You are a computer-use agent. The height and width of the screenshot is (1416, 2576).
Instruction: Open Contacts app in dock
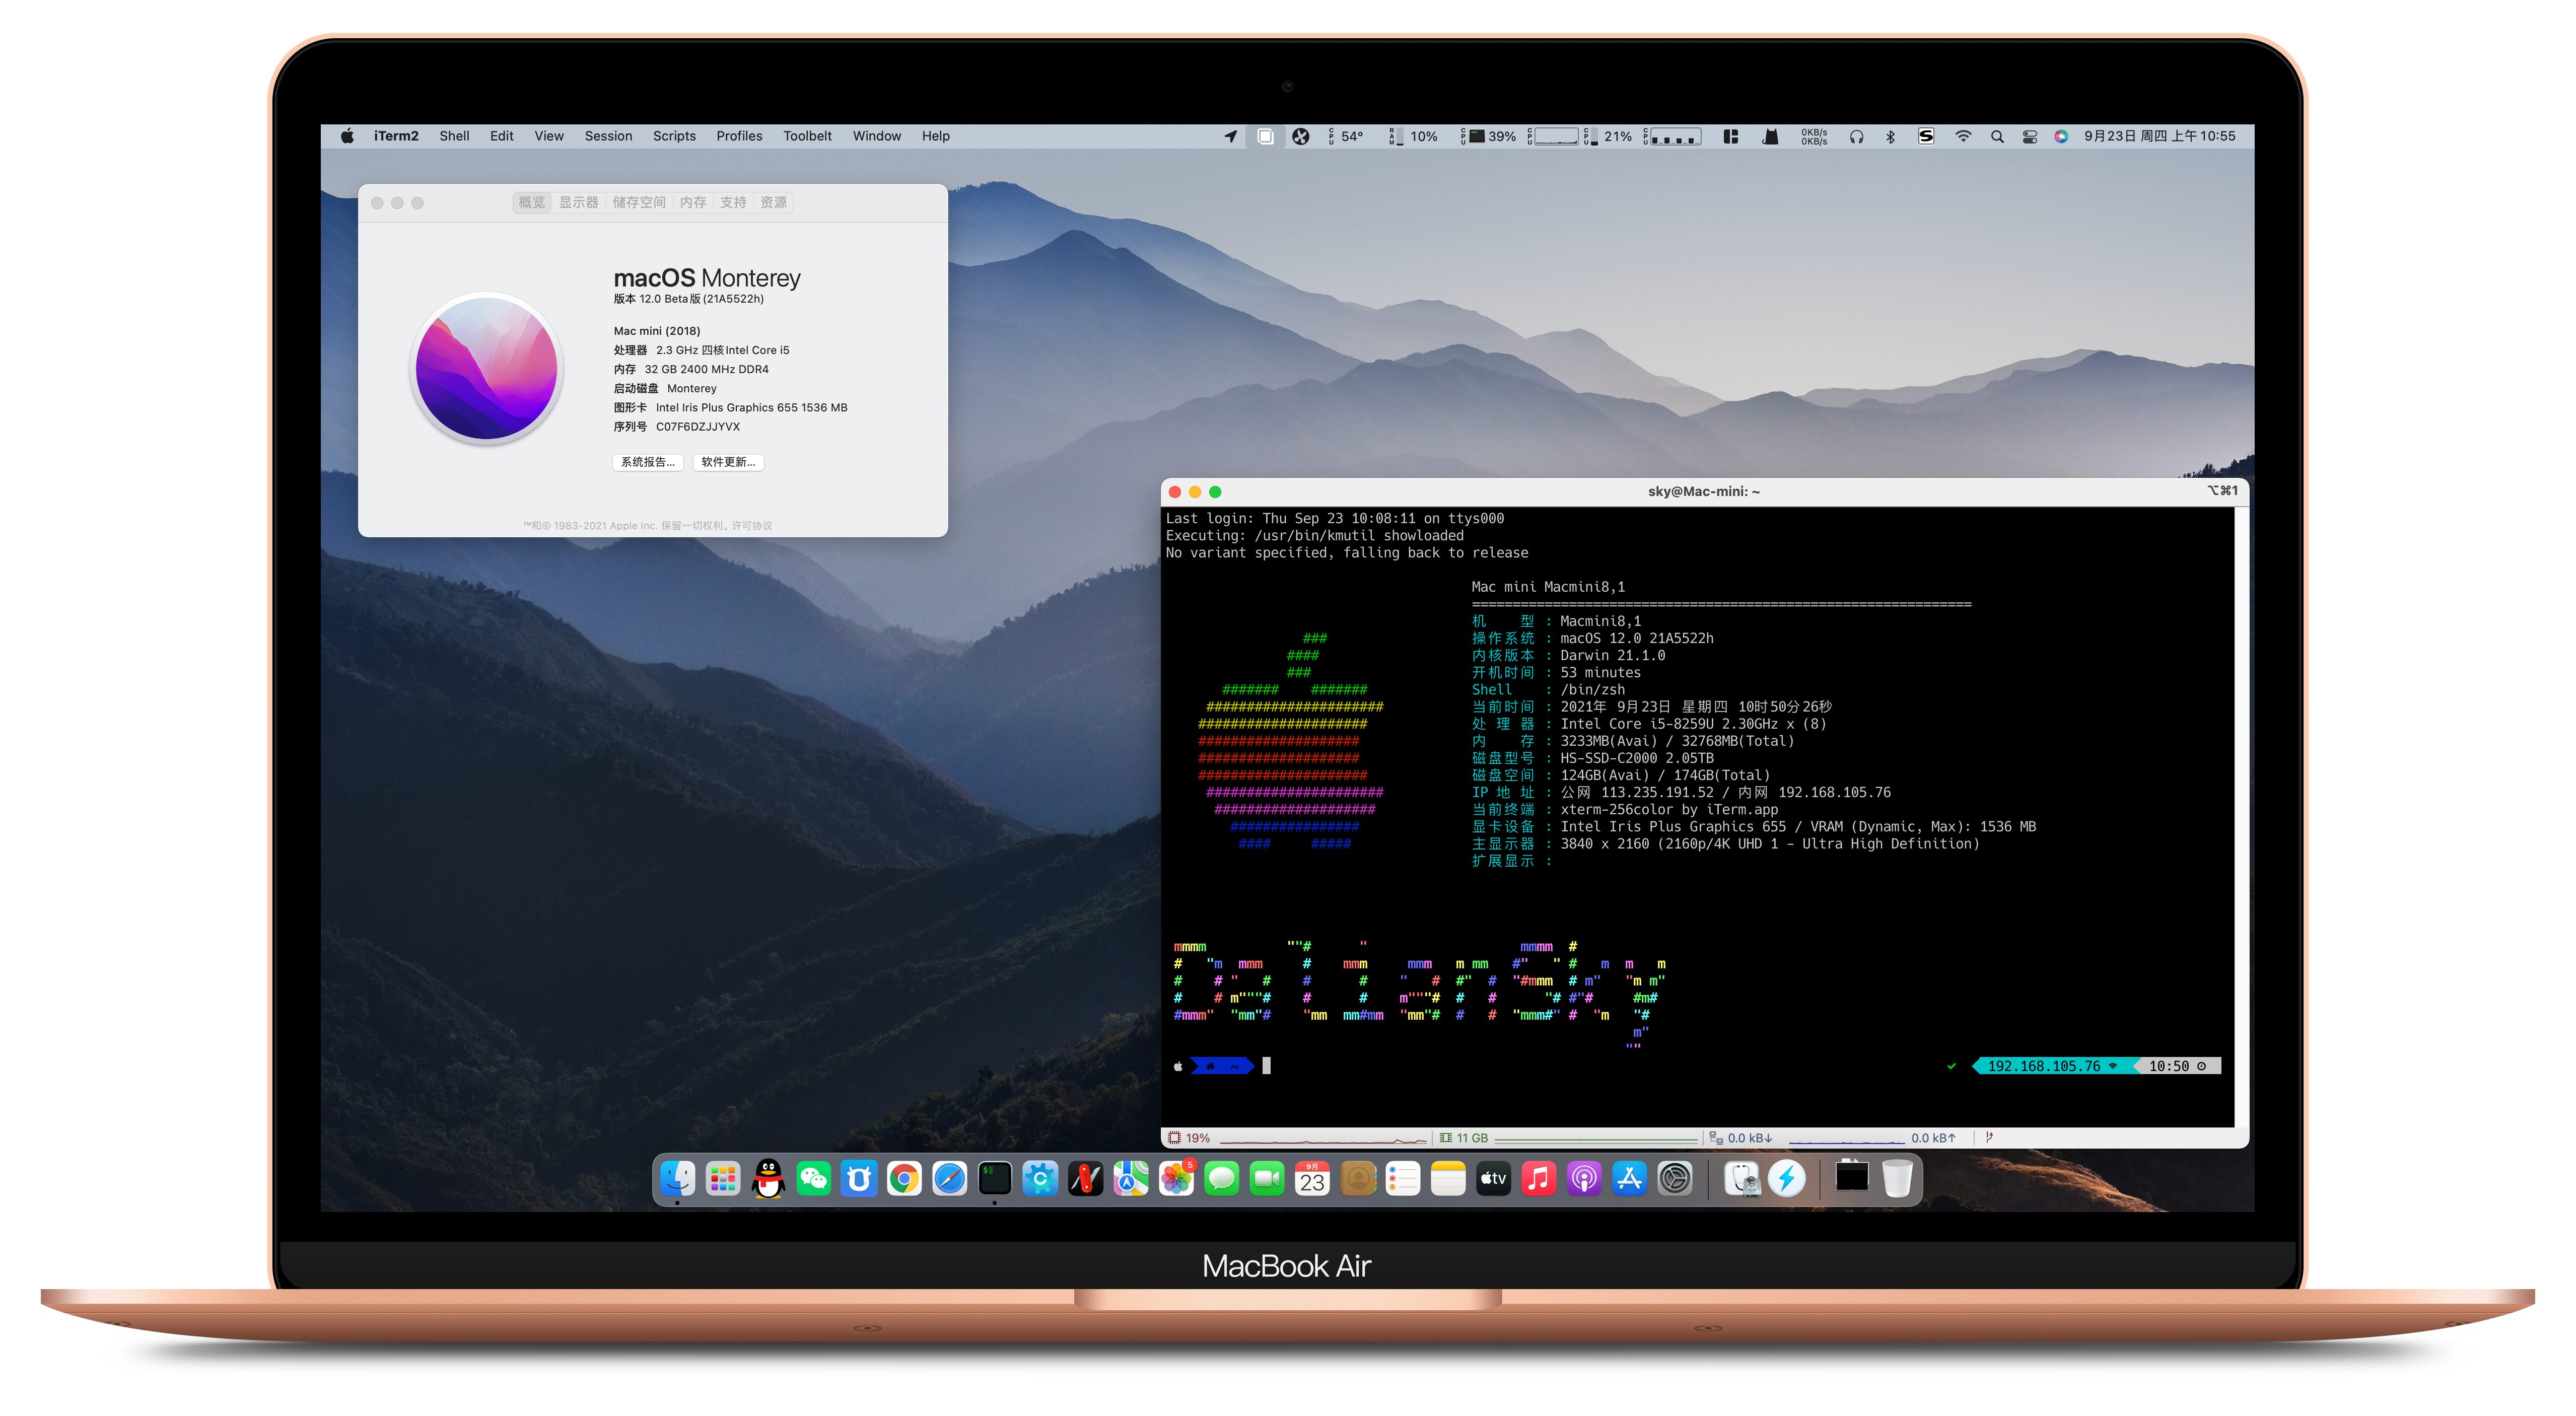[x=1358, y=1179]
